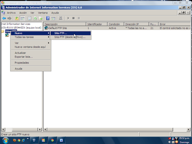The height and width of the screenshot is (144, 192).
Task: Expand Todas las tareas submenu
Action: tap(30, 37)
